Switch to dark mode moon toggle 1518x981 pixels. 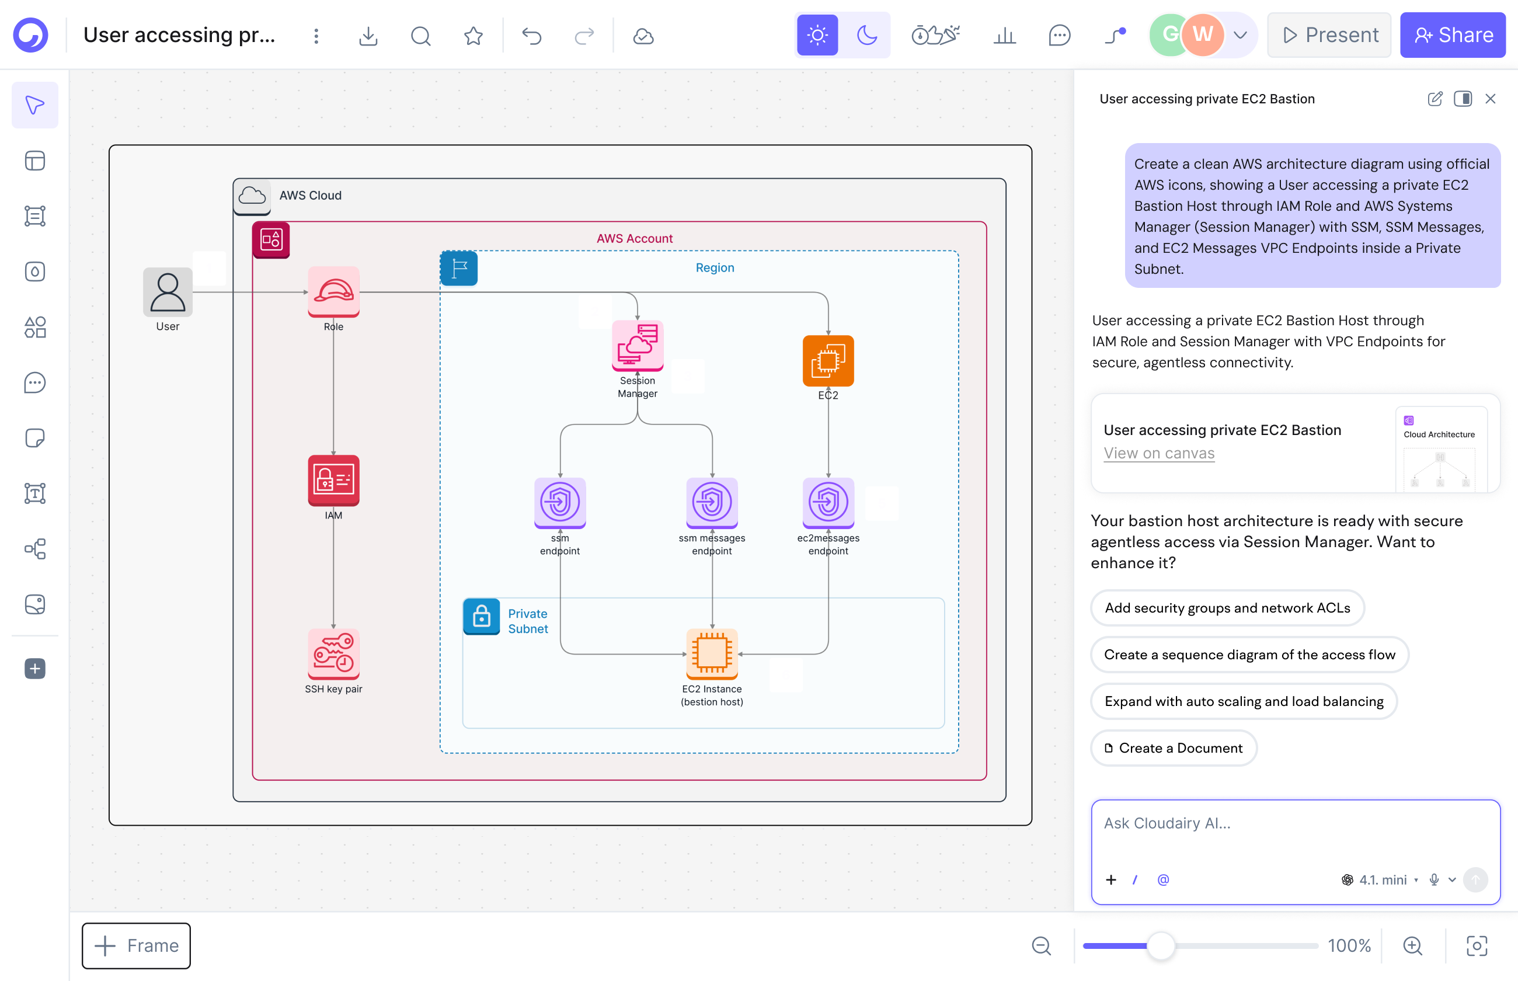(x=866, y=35)
